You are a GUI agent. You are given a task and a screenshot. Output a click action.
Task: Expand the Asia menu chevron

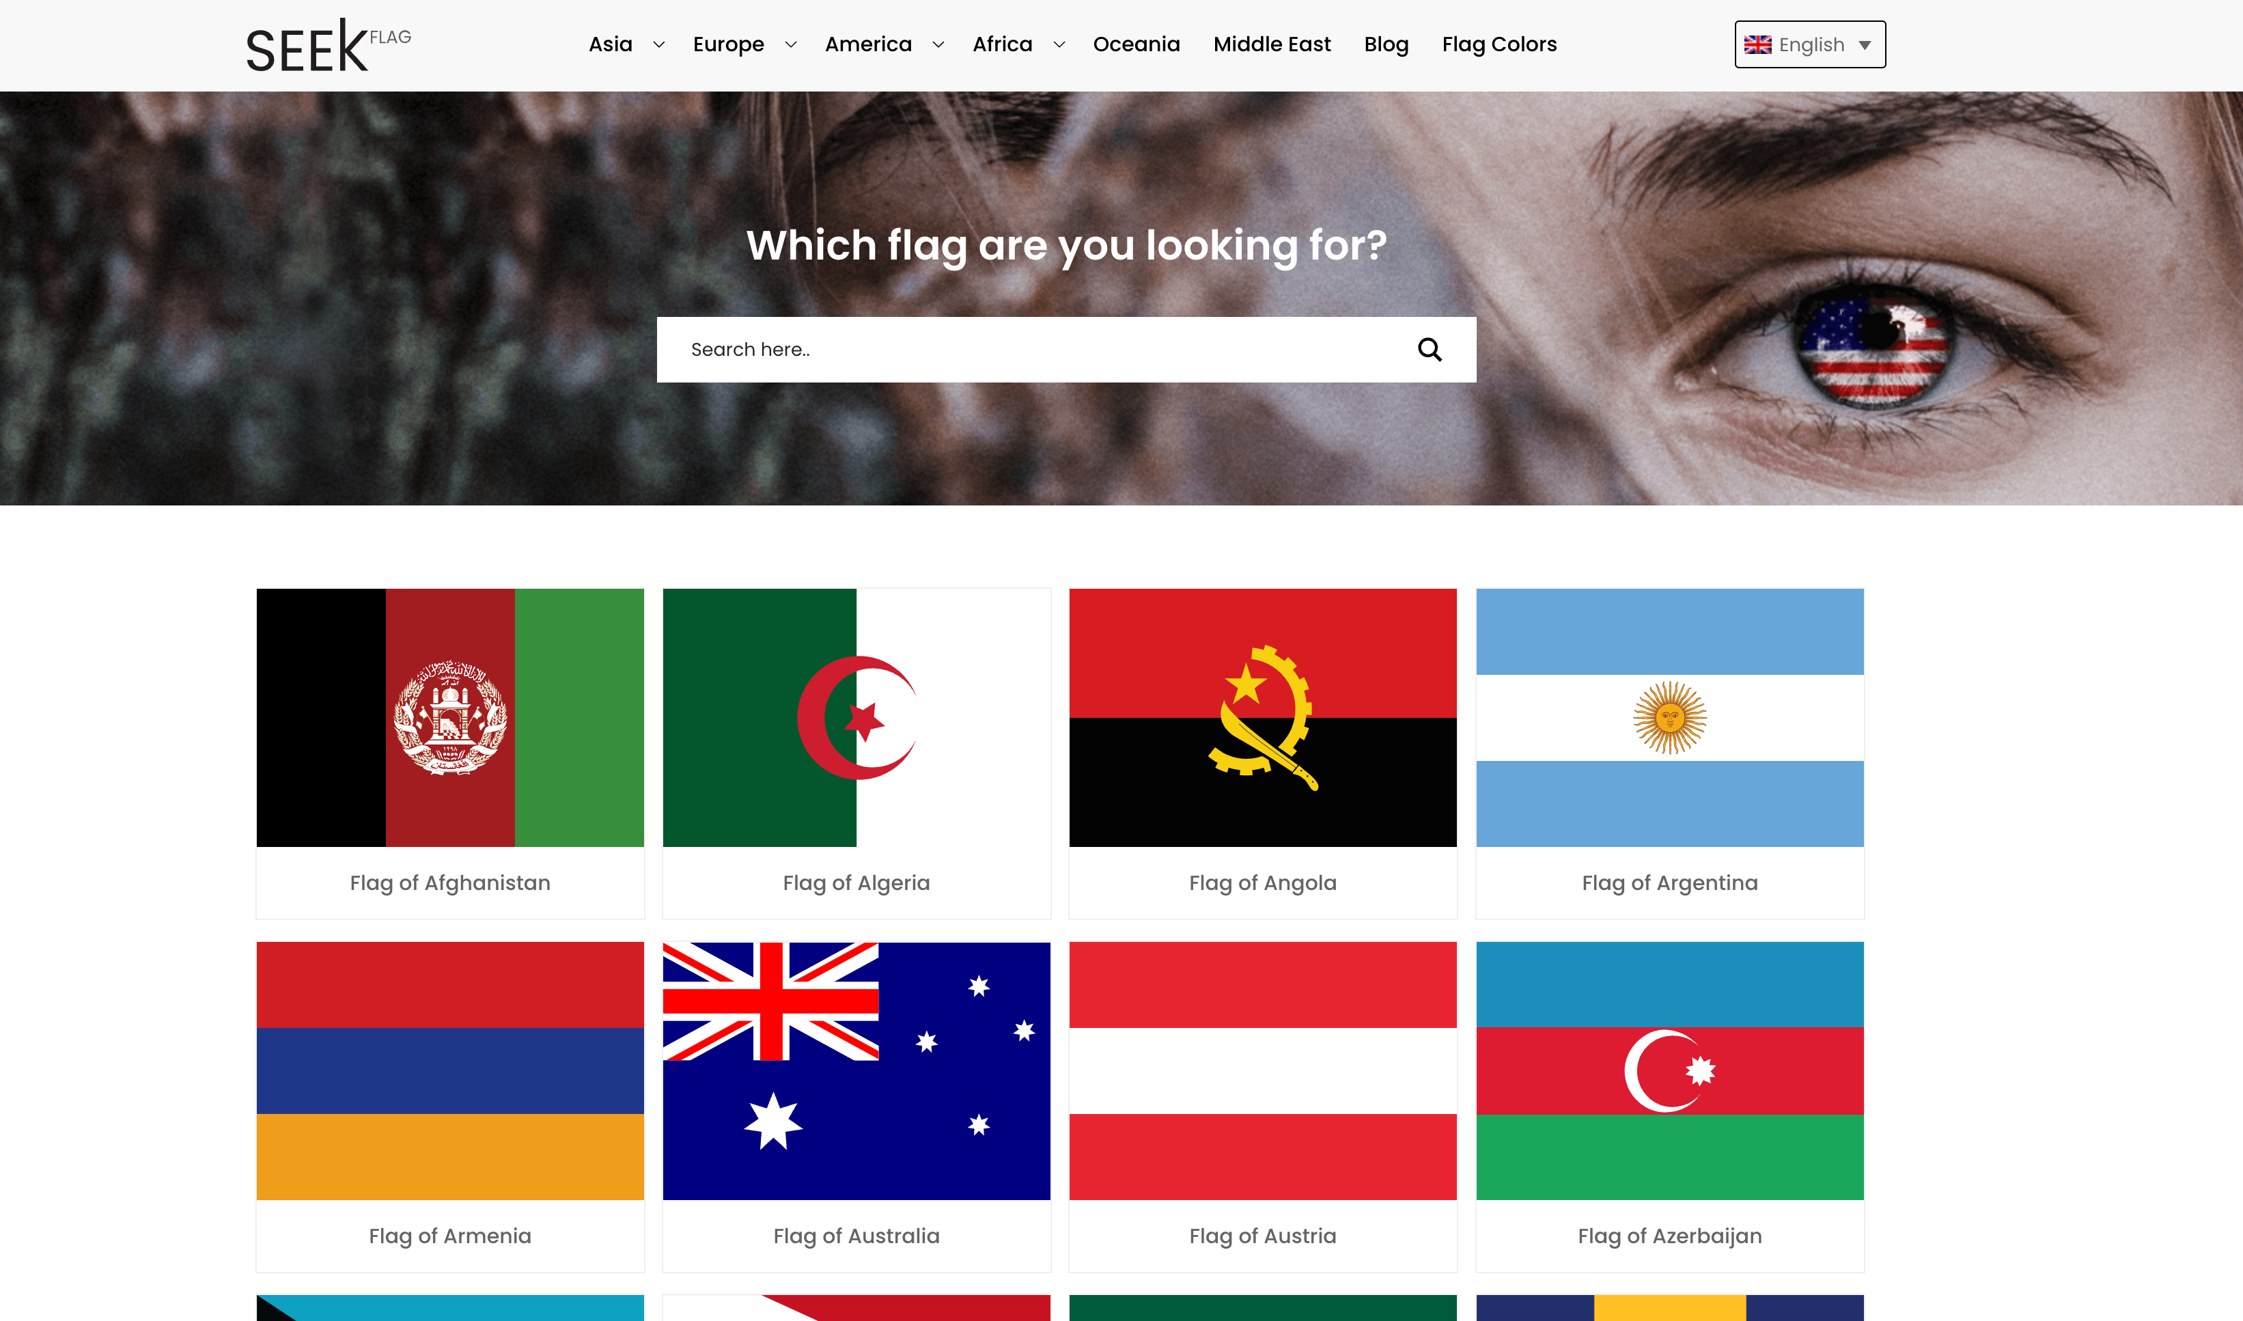click(x=658, y=44)
